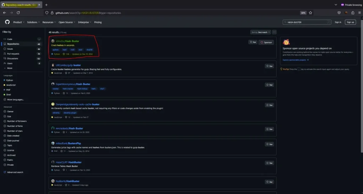Open Explore sponsorable projects link
The width and height of the screenshot is (363, 194).
click(x=296, y=60)
